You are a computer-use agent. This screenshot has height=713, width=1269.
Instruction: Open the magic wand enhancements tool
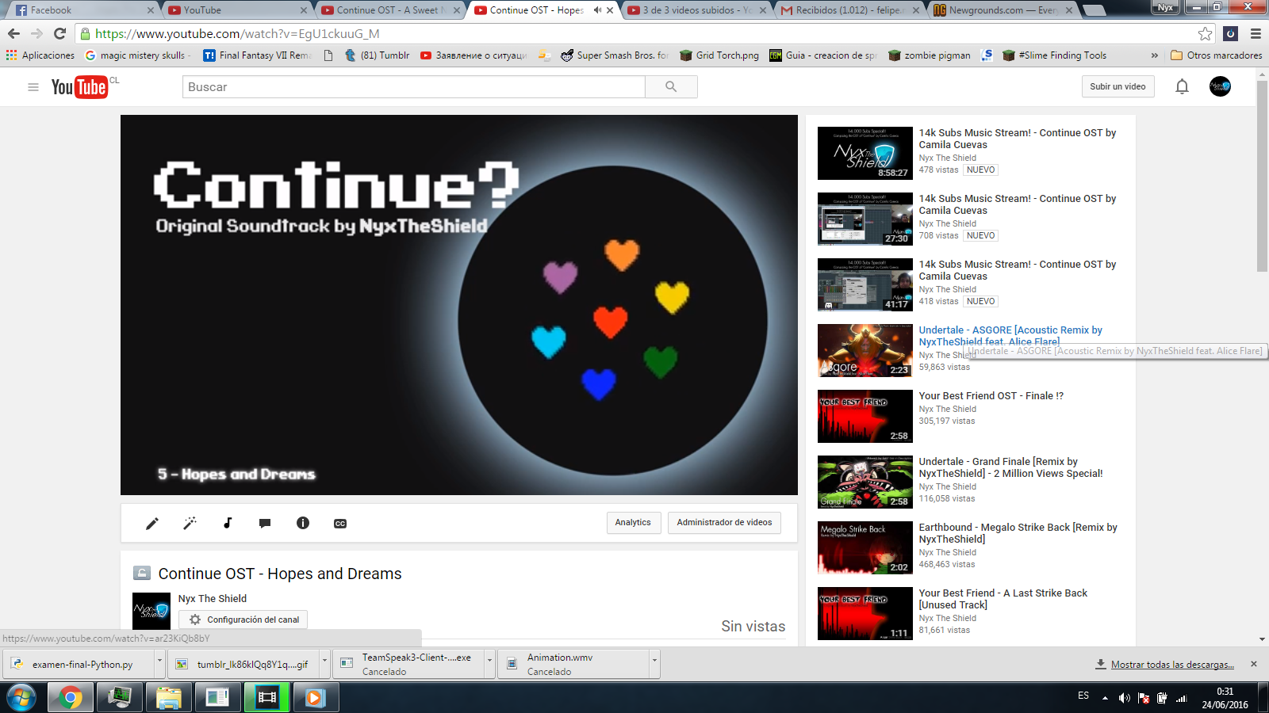(190, 523)
